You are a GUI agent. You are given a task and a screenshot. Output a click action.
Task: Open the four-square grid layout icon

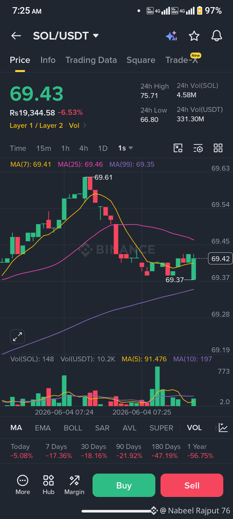218,148
